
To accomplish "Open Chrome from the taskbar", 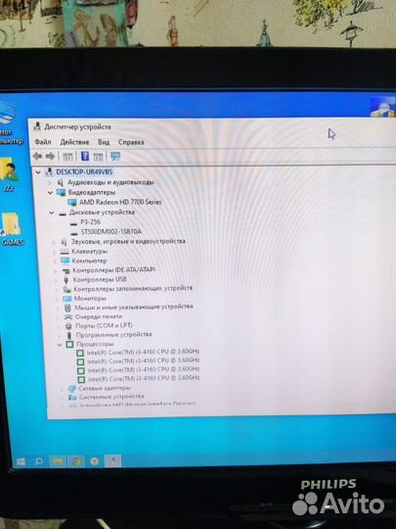I will (x=76, y=461).
